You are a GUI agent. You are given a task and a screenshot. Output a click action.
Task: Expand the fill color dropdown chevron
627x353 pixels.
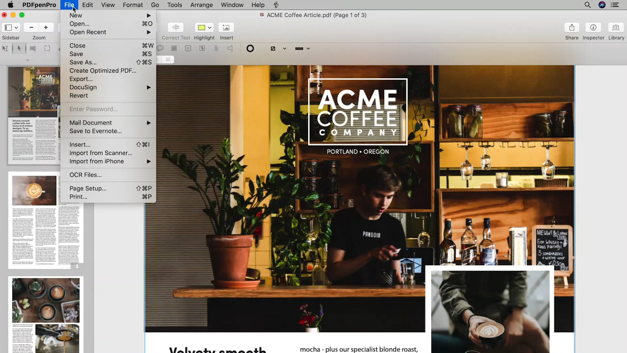[x=285, y=48]
